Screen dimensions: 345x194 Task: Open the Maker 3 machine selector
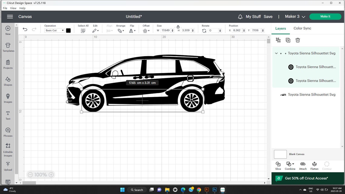294,17
